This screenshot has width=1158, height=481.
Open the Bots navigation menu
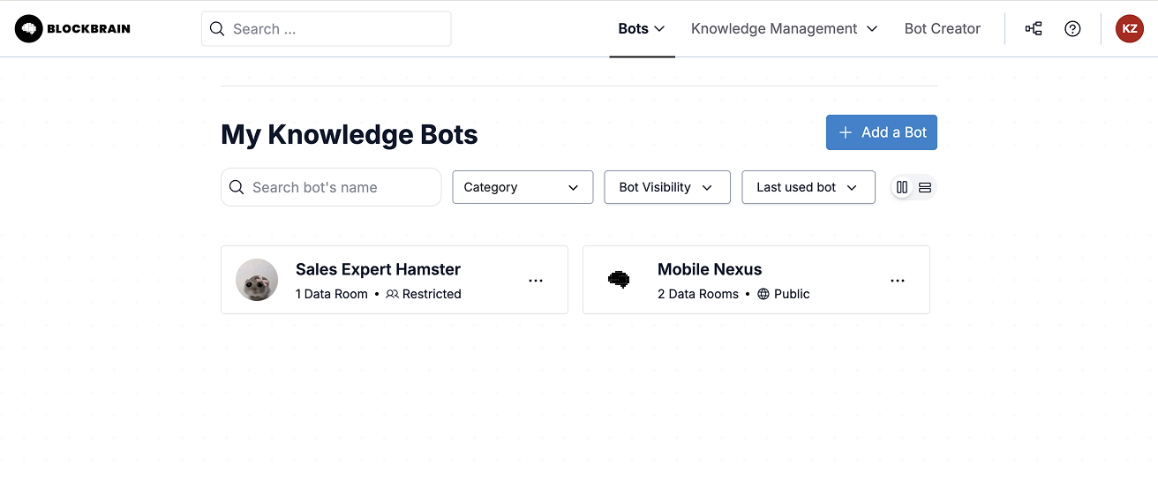642,29
